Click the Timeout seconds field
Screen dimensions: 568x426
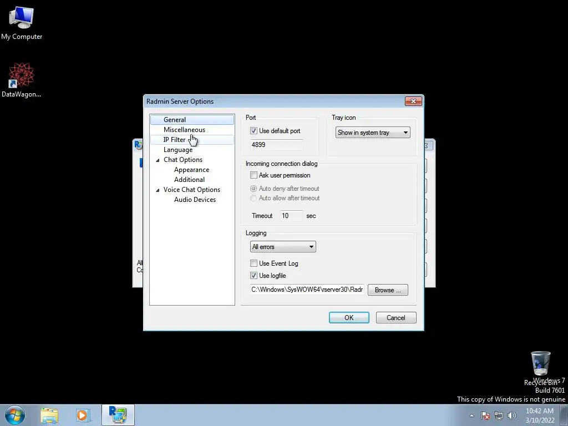[x=291, y=216]
